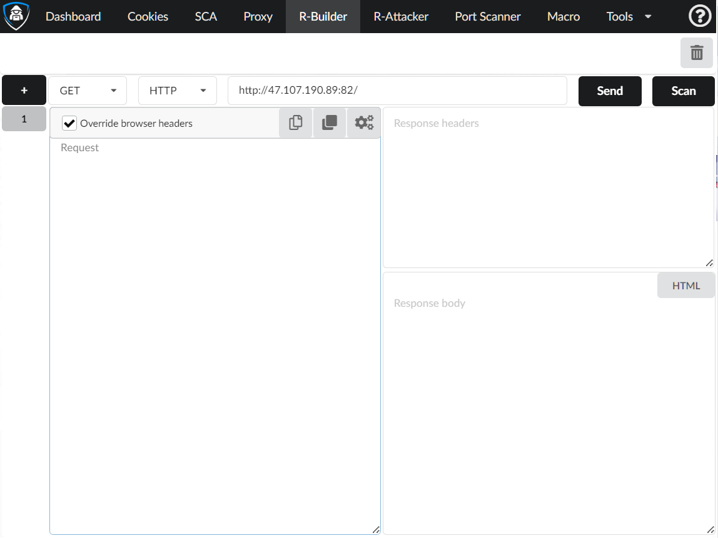This screenshot has width=718, height=538.
Task: Click the URL address input field
Action: (397, 91)
